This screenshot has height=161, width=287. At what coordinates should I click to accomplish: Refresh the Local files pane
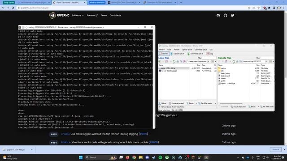point(174,62)
